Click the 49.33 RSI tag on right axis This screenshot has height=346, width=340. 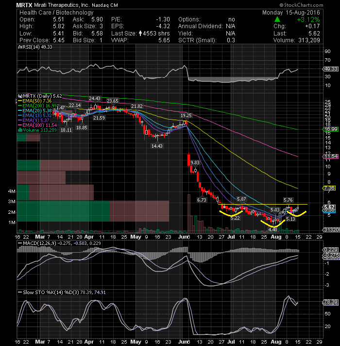click(330, 69)
